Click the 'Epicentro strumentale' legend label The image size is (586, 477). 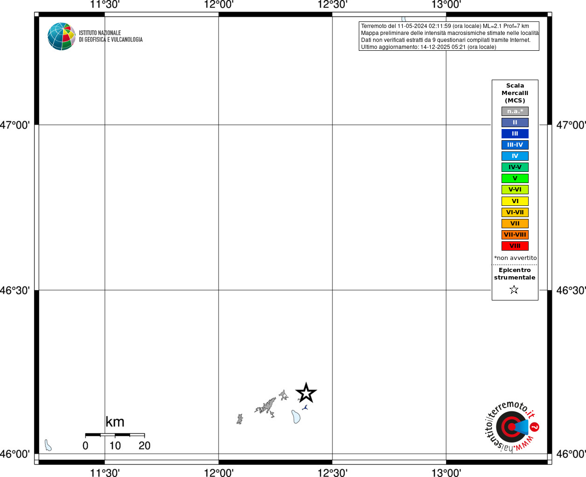point(515,274)
